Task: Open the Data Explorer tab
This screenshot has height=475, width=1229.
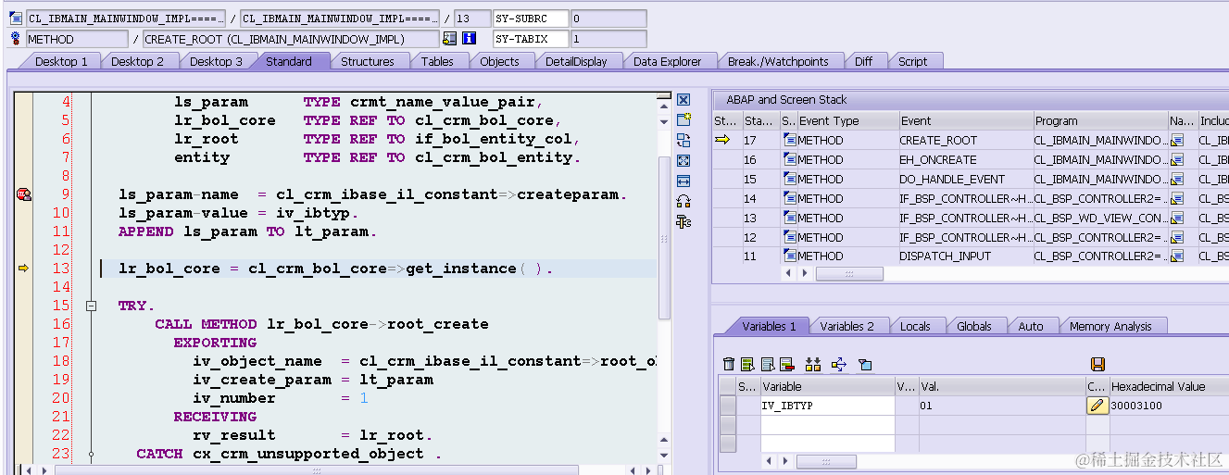Action: click(x=668, y=61)
